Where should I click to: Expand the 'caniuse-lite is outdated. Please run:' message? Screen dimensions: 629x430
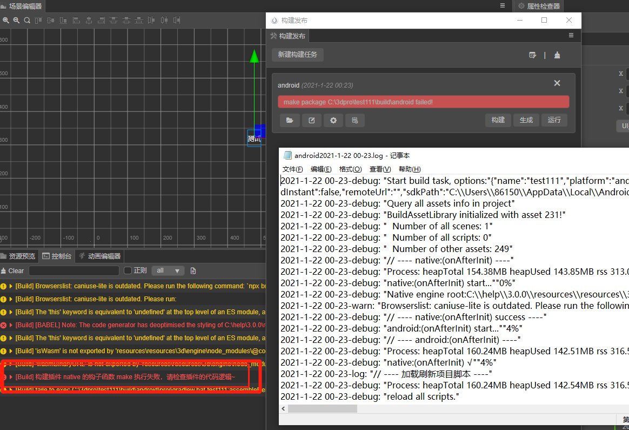(11, 299)
